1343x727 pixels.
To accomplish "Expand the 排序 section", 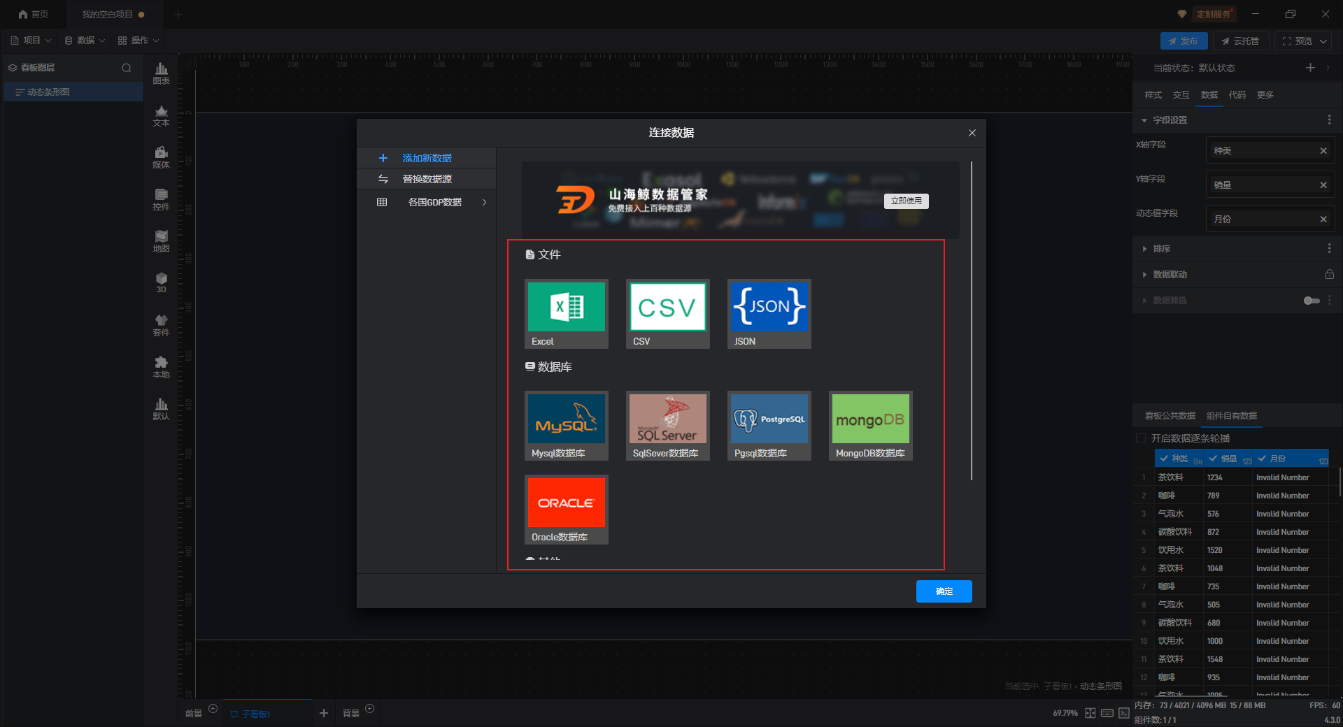I will pyautogui.click(x=1144, y=249).
